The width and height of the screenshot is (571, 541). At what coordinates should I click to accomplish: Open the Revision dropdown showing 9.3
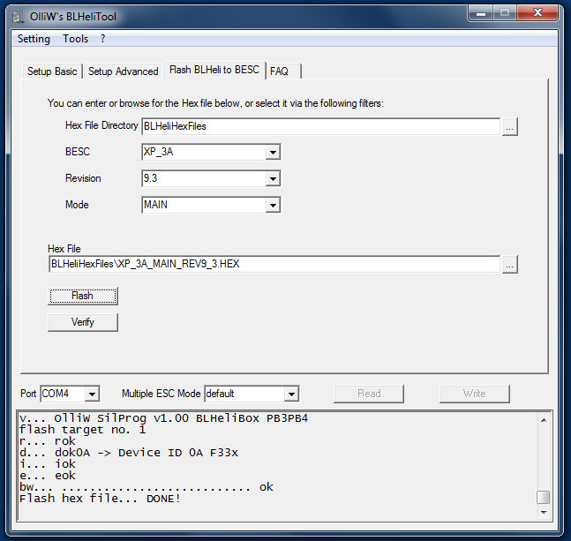coord(273,178)
